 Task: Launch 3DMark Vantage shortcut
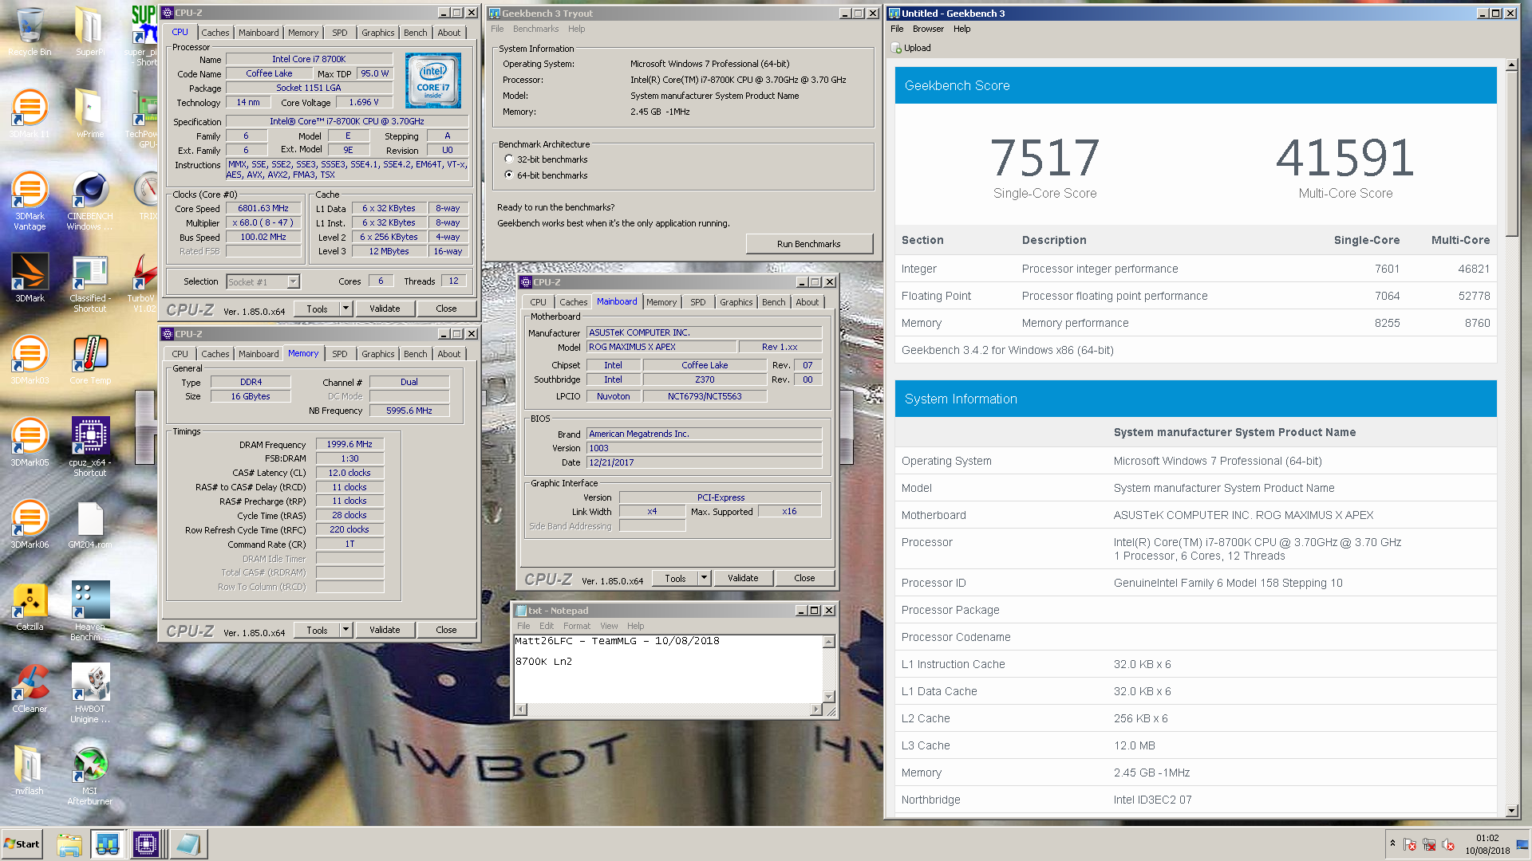click(30, 199)
